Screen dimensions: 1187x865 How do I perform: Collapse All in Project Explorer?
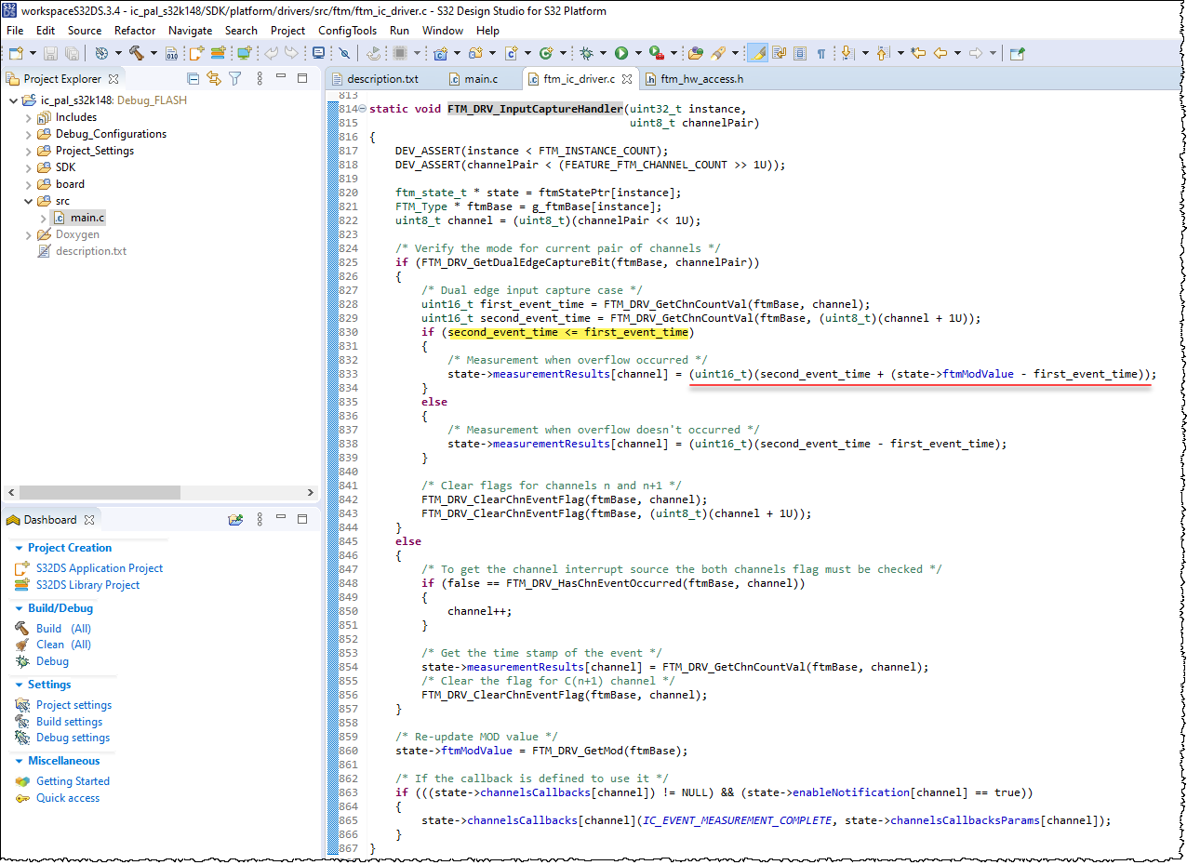point(193,78)
